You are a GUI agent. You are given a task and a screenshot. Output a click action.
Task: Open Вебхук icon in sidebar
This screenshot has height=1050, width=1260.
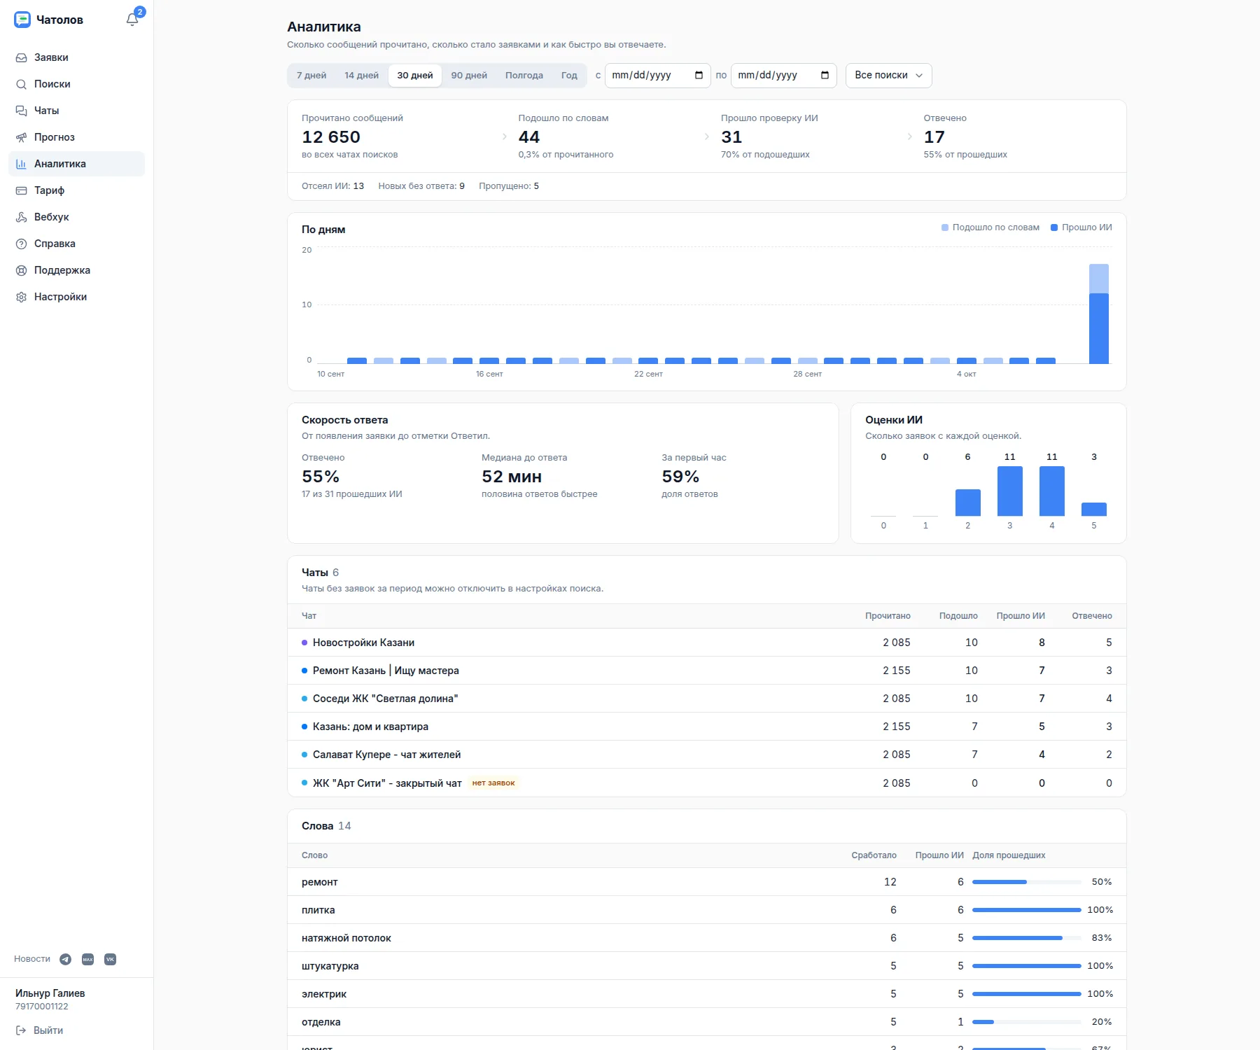tap(22, 217)
